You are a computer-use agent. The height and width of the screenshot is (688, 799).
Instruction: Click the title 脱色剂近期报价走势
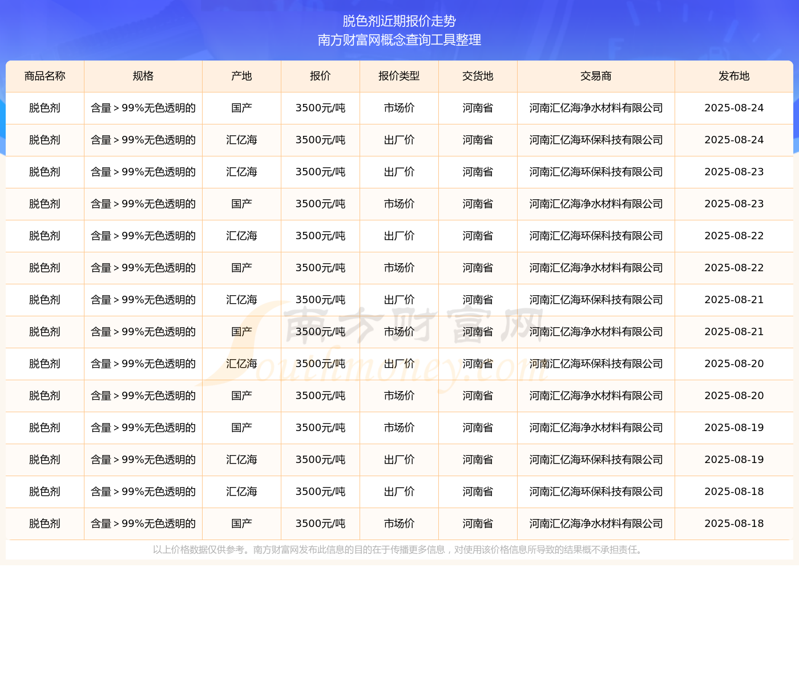point(399,21)
